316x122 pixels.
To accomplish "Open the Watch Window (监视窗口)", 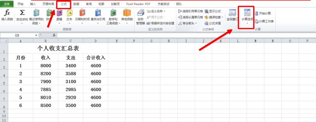I will pyautogui.click(x=232, y=15).
